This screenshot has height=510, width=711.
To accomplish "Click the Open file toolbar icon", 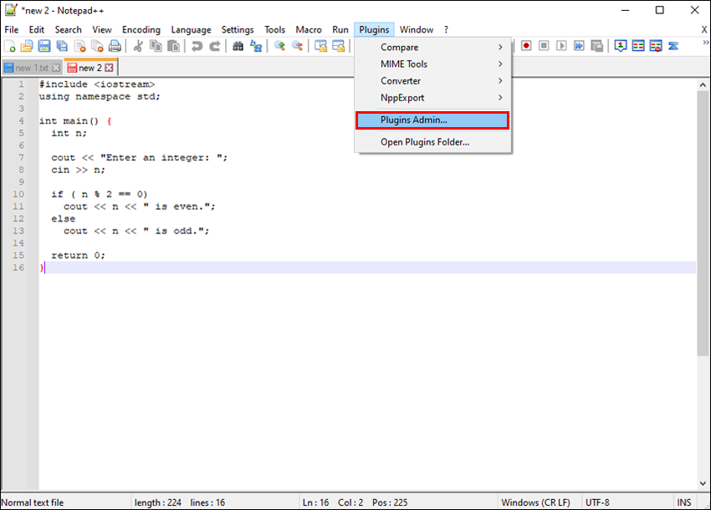I will click(27, 47).
